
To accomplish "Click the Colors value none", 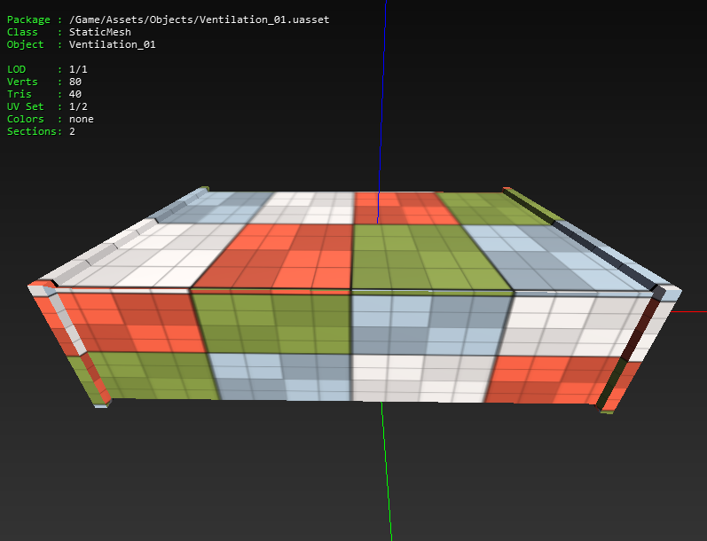I will 82,119.
